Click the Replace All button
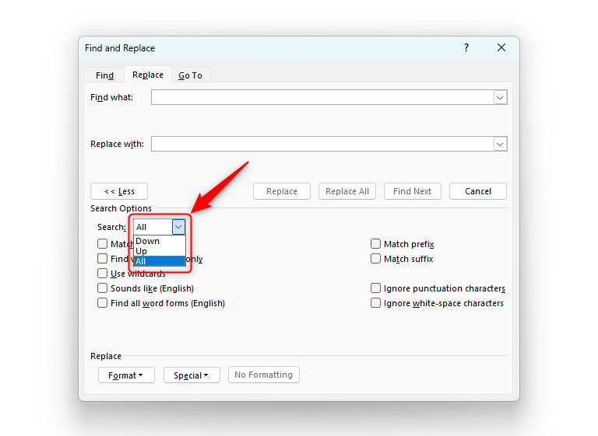 coord(347,191)
